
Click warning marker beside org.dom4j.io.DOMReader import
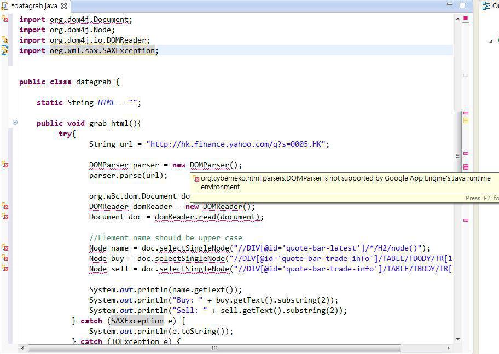(5, 40)
